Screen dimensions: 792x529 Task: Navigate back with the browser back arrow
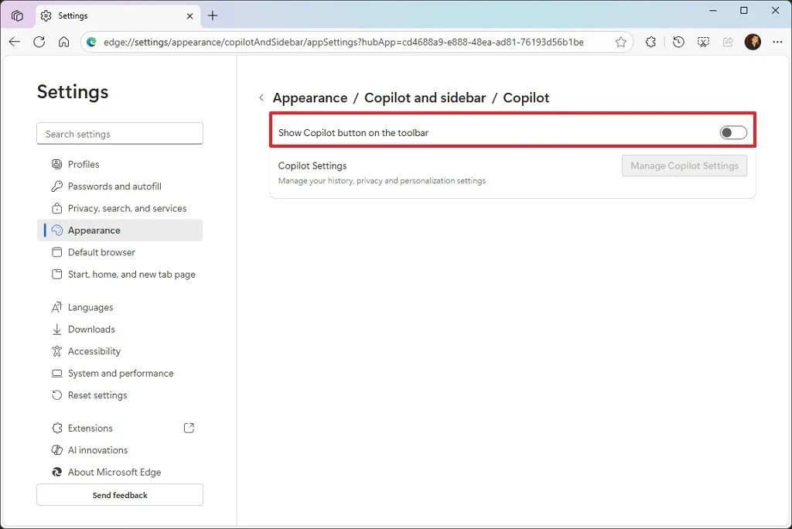pyautogui.click(x=14, y=42)
